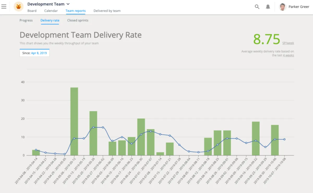Click the Development Team avatar icon

coord(19,7)
